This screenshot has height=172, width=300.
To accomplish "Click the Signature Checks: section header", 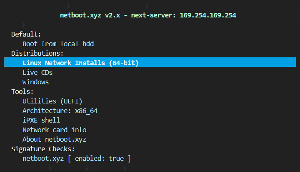I will coord(43,149).
